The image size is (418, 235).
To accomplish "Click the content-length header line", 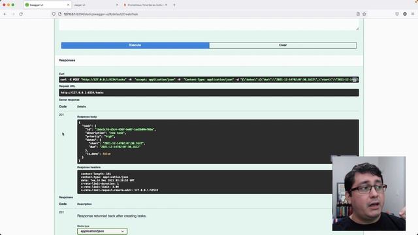I will (x=96, y=174).
